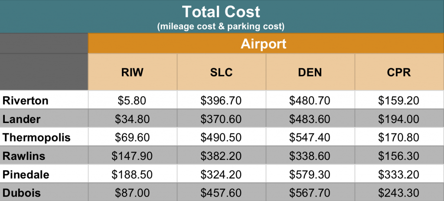Select the $579.30 Pinedale DEN cell
The height and width of the screenshot is (201, 444).
[310, 175]
